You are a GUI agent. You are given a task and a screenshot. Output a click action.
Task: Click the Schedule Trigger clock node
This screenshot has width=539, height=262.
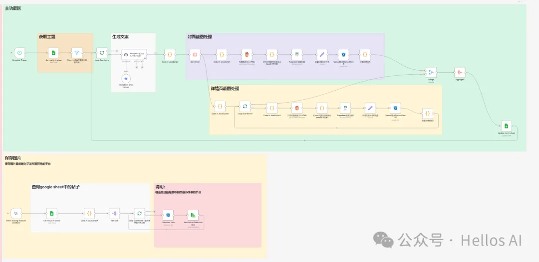point(19,52)
